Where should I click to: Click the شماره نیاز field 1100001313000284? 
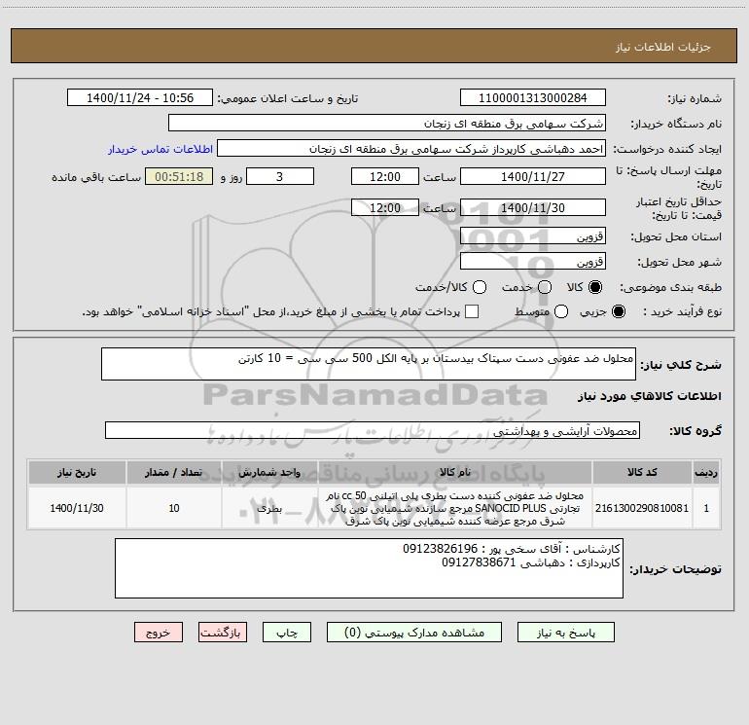pyautogui.click(x=533, y=98)
